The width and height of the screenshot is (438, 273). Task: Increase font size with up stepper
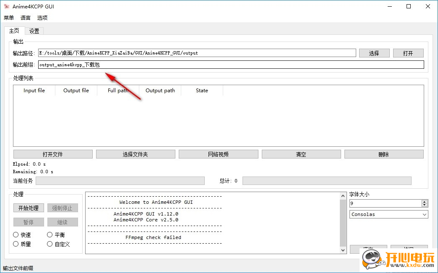point(425,202)
